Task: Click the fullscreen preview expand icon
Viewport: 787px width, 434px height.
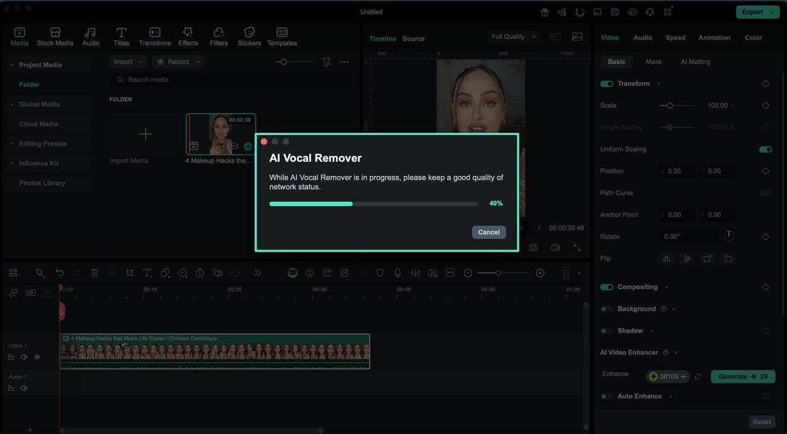Action: 577,248
